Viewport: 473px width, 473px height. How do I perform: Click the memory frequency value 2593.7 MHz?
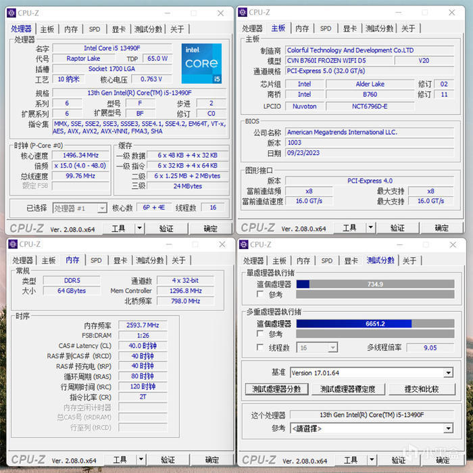(x=143, y=325)
